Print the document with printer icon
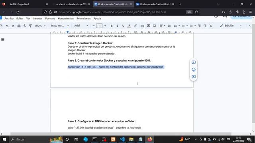Viewport: 255px width, 143px height. coord(19,26)
